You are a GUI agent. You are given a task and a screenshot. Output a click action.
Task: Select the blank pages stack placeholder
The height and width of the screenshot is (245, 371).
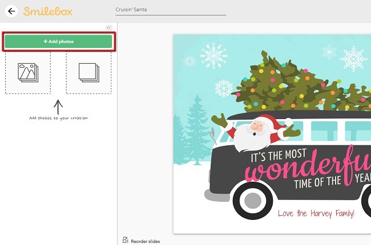88,73
